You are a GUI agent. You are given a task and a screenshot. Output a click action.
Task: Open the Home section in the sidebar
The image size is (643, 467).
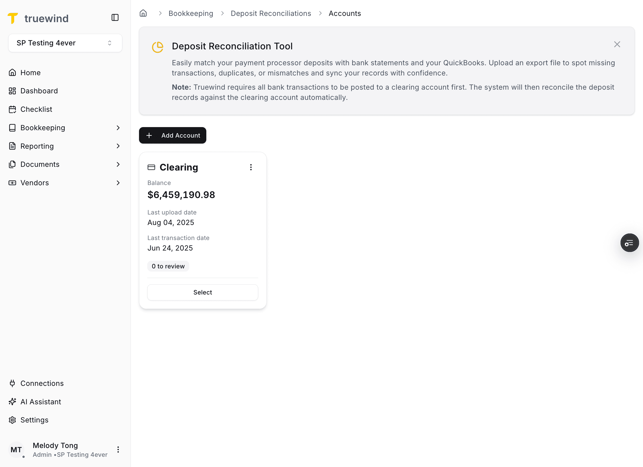click(x=30, y=72)
